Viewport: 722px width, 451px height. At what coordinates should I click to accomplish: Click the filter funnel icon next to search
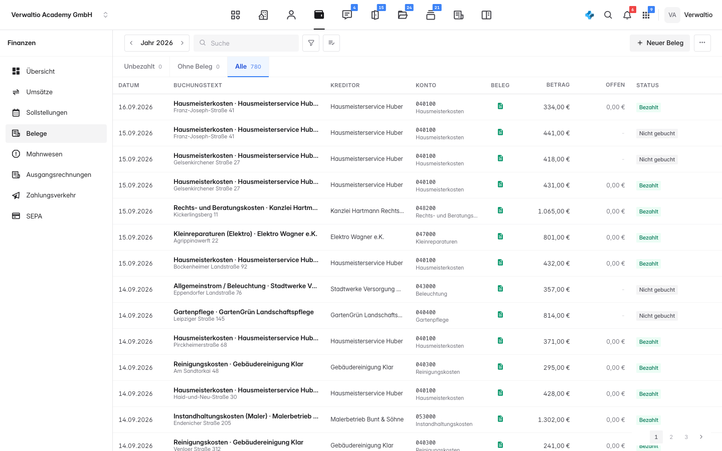tap(311, 43)
